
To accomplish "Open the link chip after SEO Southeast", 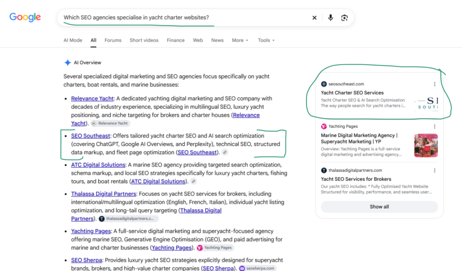I will coord(225,152).
